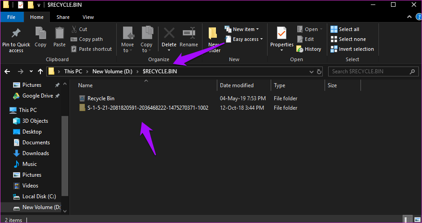Click Open in the ribbon
This screenshot has width=422, height=223.
(309, 29)
